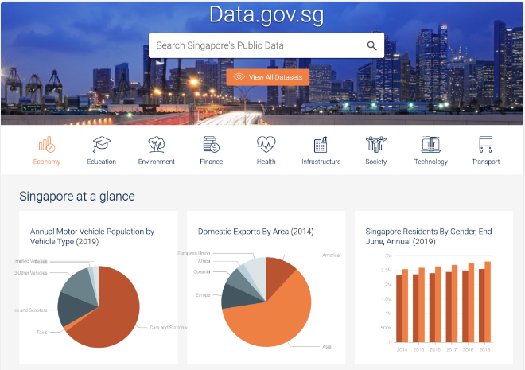Choose the Transport bus icon

click(485, 144)
